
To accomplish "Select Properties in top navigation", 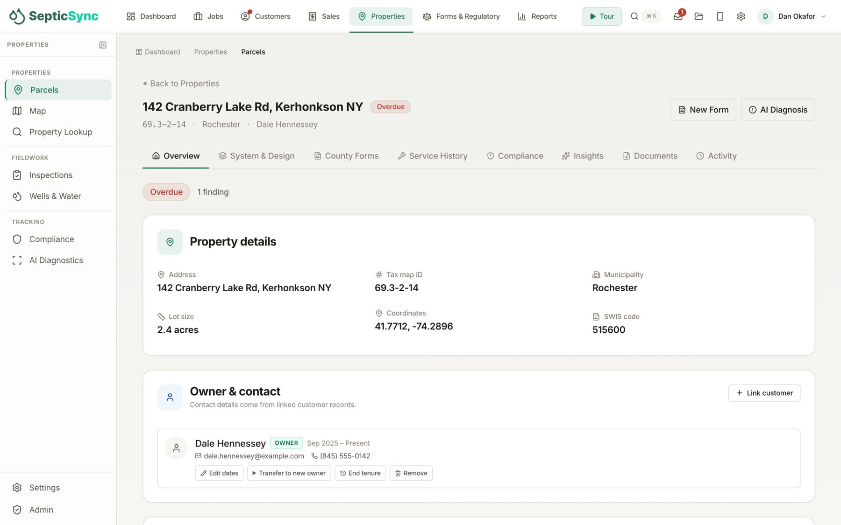I will pyautogui.click(x=381, y=16).
